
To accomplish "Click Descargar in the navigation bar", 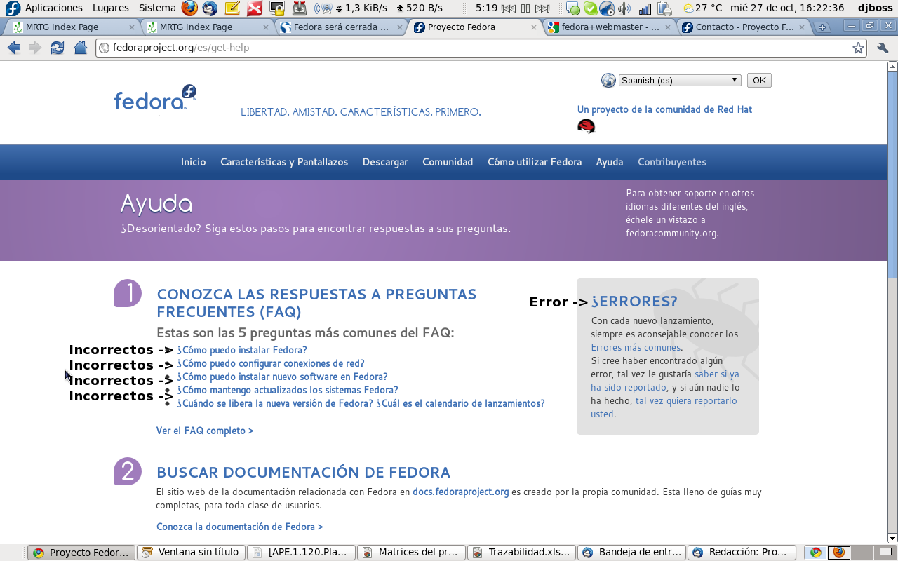I will 385,162.
